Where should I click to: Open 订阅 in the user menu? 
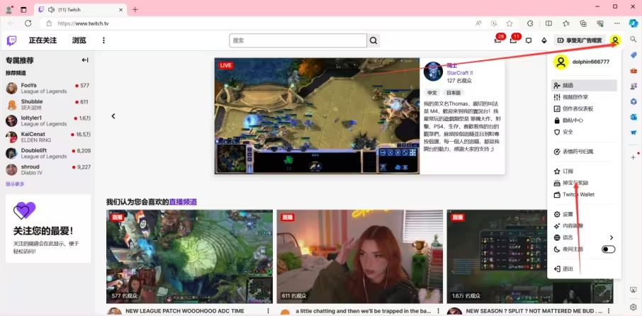coord(584,171)
